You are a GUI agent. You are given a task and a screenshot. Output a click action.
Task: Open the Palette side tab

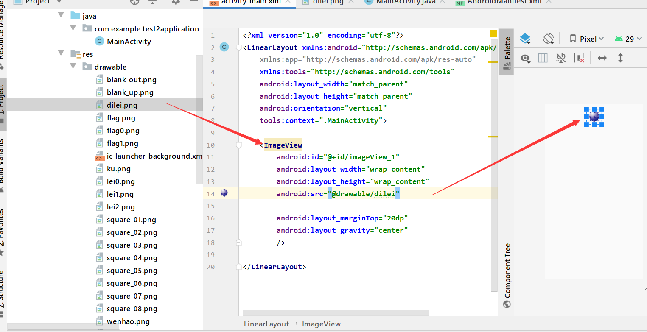pyautogui.click(x=507, y=52)
